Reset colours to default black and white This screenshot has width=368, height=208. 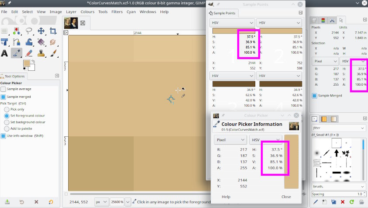pyautogui.click(x=24, y=69)
